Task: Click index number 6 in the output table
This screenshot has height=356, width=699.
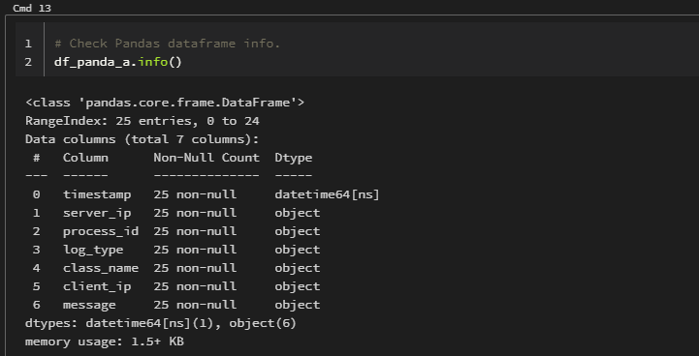Action: coord(36,305)
